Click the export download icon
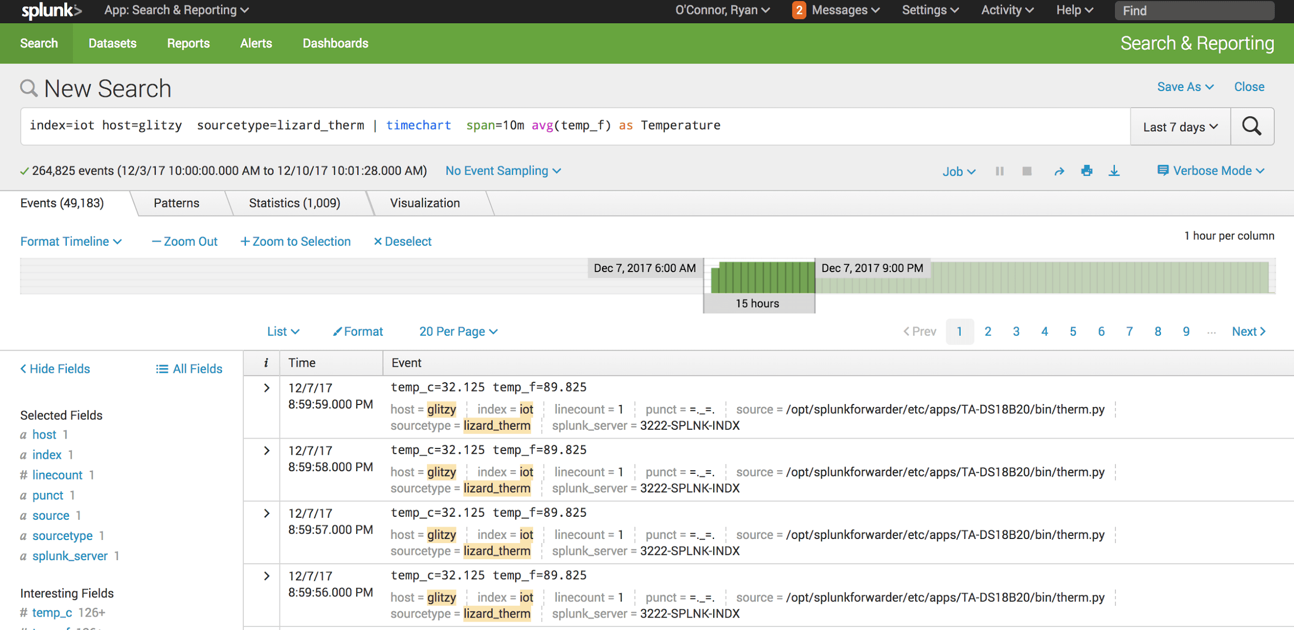The image size is (1294, 630). 1114,171
